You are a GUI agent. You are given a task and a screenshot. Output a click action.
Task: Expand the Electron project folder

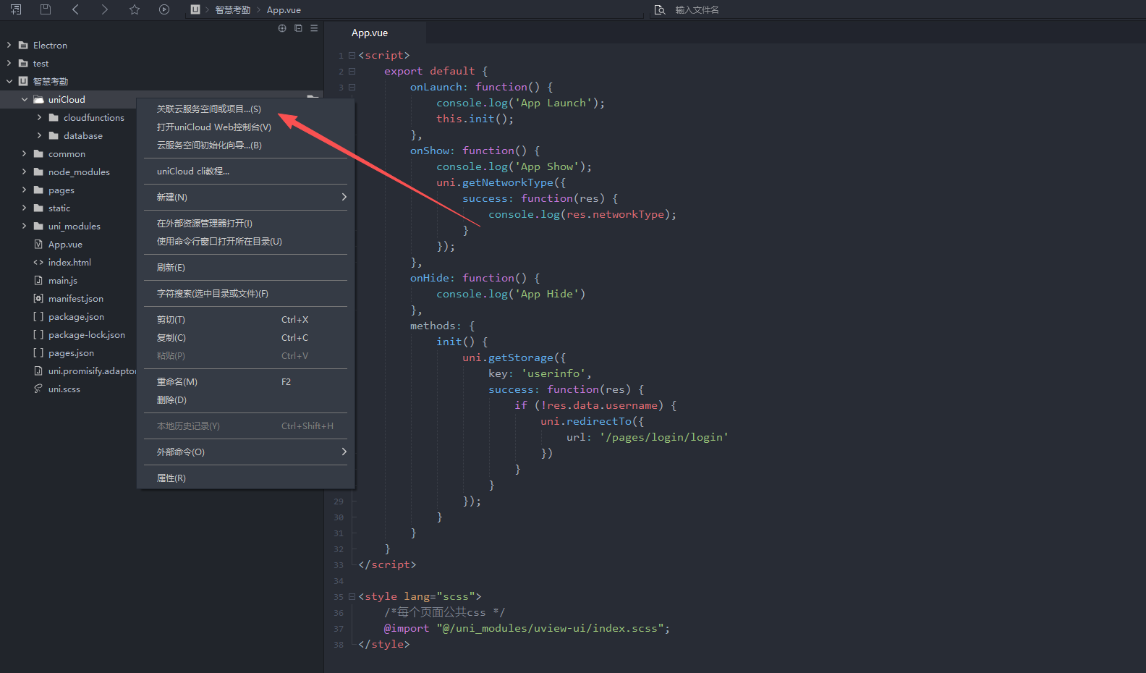tap(9, 45)
